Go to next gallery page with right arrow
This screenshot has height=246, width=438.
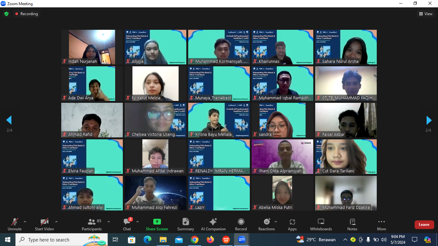click(x=429, y=120)
